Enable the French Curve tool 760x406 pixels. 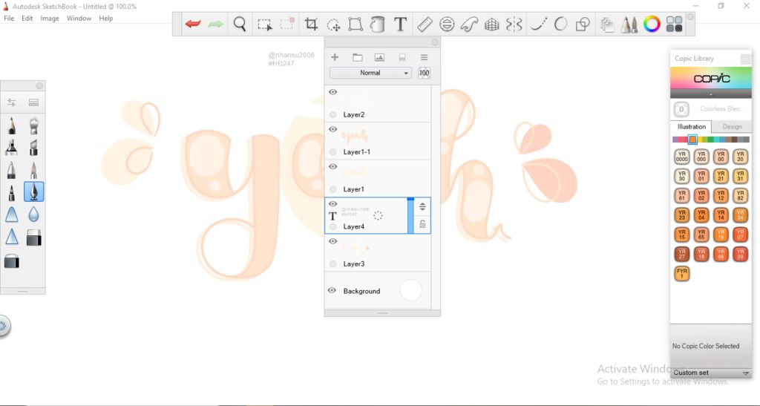[469, 24]
